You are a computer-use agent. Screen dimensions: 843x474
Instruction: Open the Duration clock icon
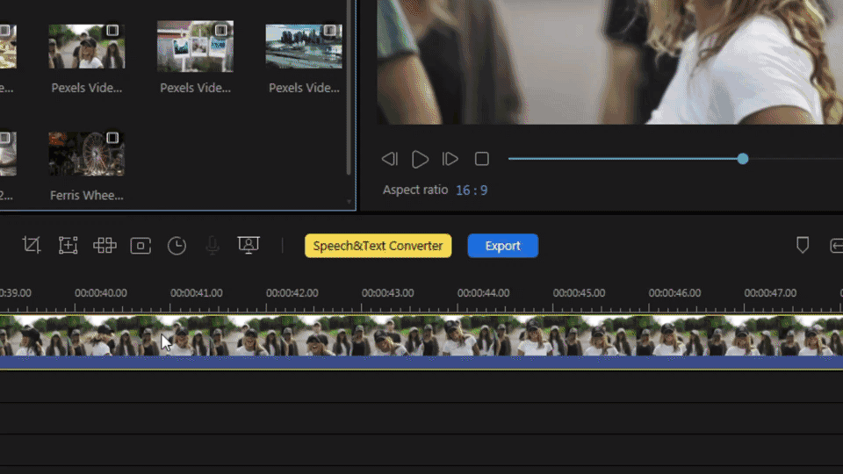coord(177,246)
